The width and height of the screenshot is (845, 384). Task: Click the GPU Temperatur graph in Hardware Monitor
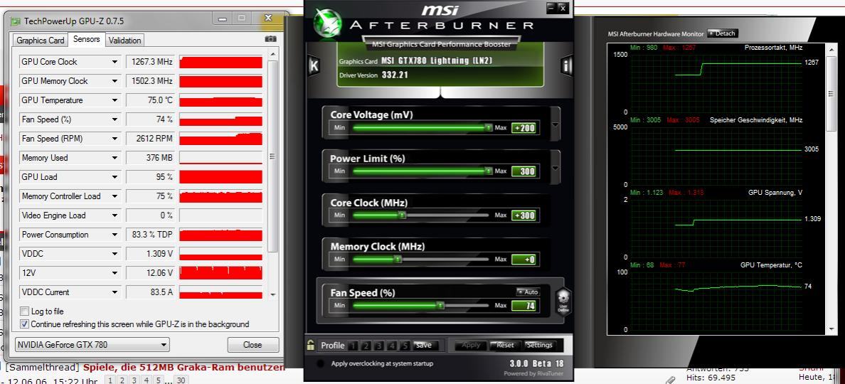(x=716, y=301)
